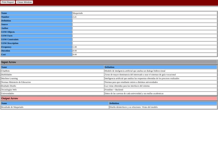Click the output definition 'Diseño deinterfaces' text
The image size is (218, 164).
[134, 107]
